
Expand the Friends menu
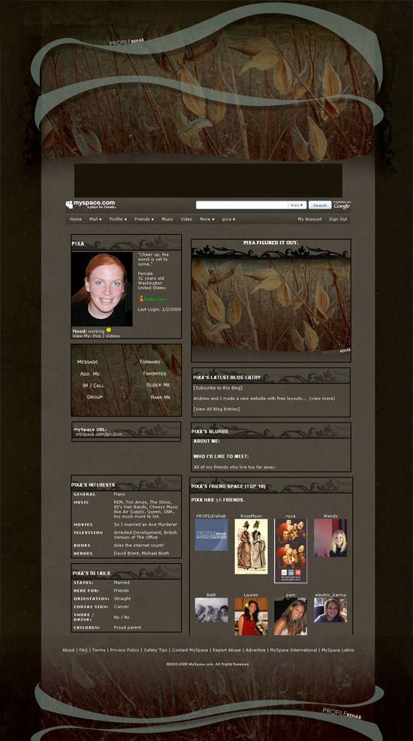point(143,219)
